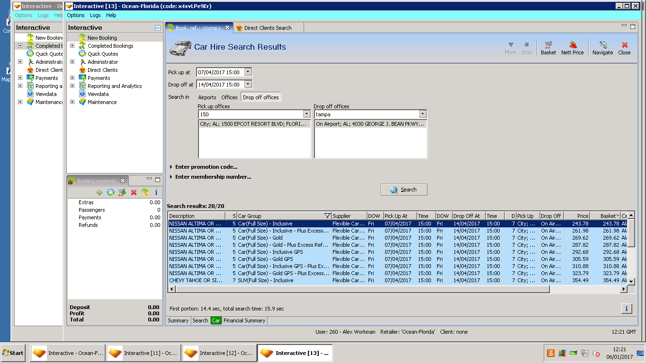Expand the Completed Bookings tree node
Viewport: 646px width, 363px height.
pyautogui.click(x=72, y=46)
